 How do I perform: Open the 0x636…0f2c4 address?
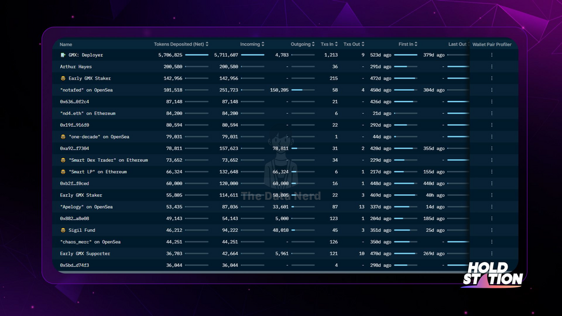coord(75,102)
